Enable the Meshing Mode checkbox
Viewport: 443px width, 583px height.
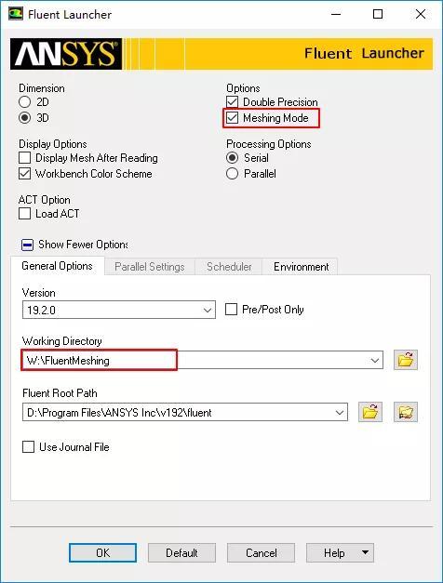pos(233,118)
